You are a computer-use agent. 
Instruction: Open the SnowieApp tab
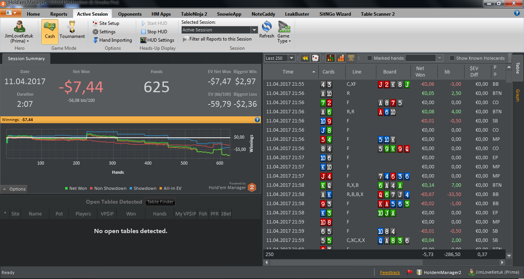(229, 14)
